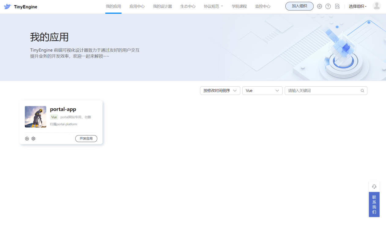
Task: Open portal-app settings via its gear icon
Action: (33, 138)
